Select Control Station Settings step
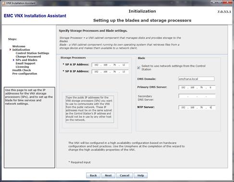 32,53
